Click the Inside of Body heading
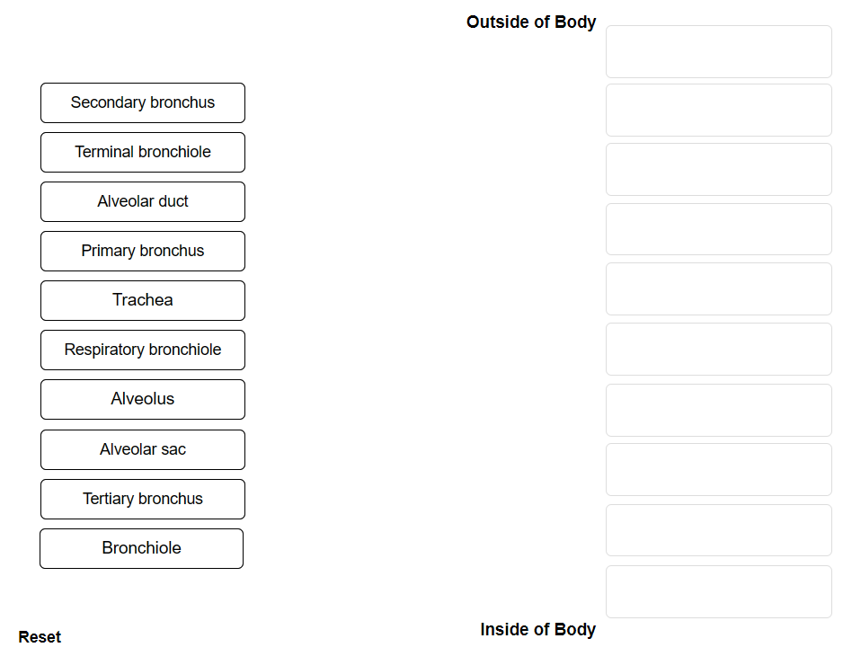 coord(537,630)
